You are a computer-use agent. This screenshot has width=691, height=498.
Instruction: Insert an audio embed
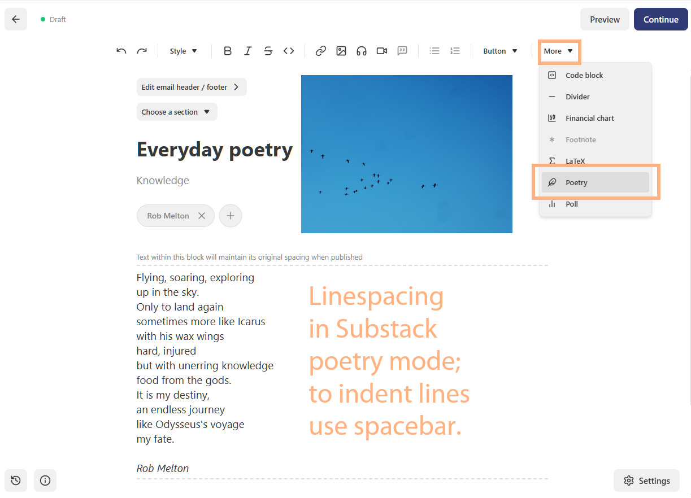tap(361, 51)
